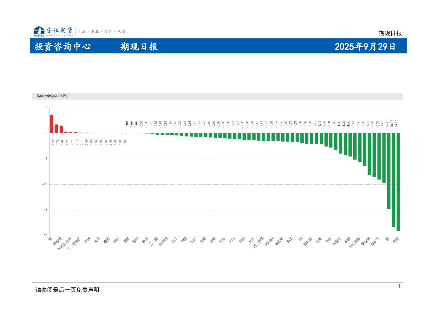
Task: Click the x-axis label '铁矿石'
Action: coord(375,241)
